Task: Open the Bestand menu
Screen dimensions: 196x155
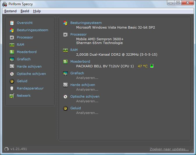Action: click(10, 11)
